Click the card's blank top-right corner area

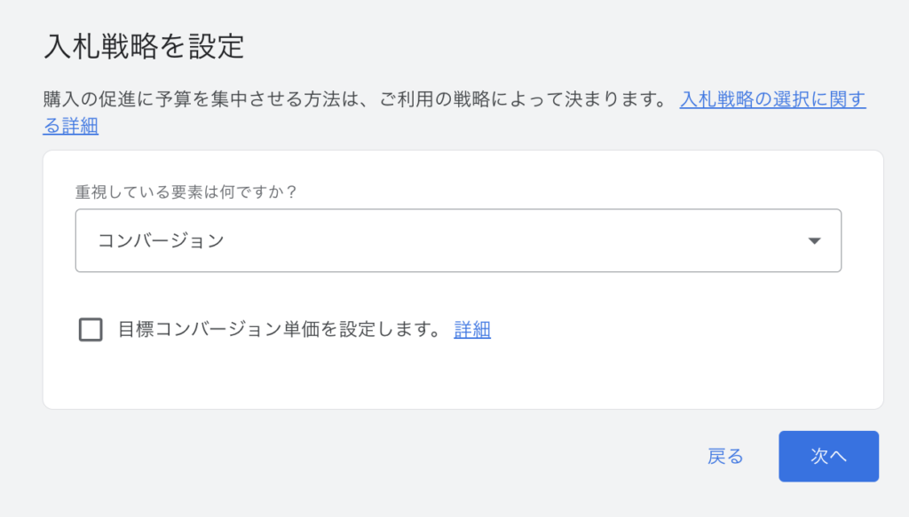click(x=834, y=177)
